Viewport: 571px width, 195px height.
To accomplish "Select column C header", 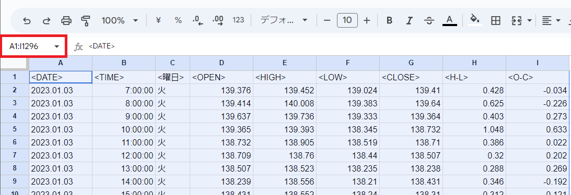I will pos(172,63).
